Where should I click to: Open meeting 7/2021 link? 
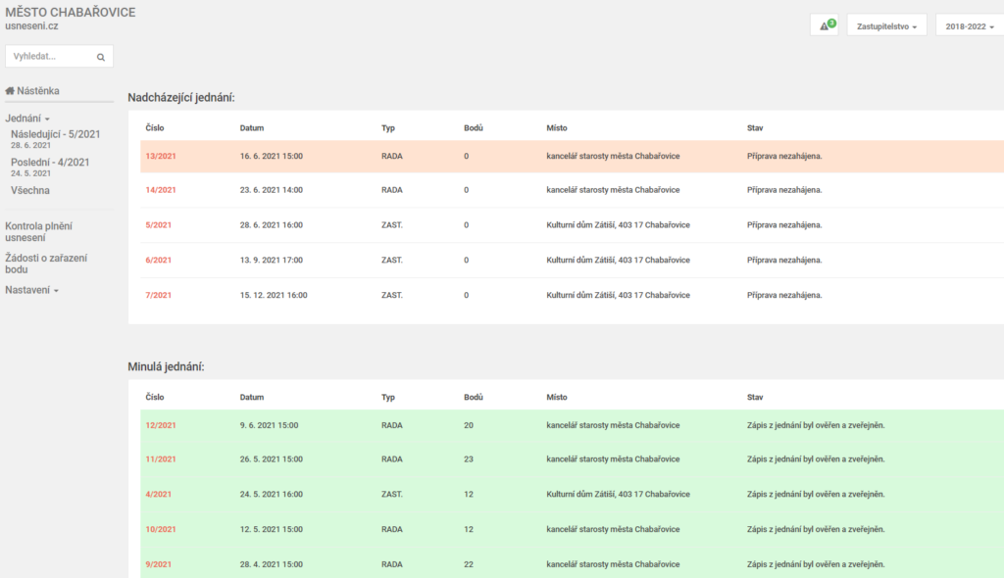pos(158,295)
